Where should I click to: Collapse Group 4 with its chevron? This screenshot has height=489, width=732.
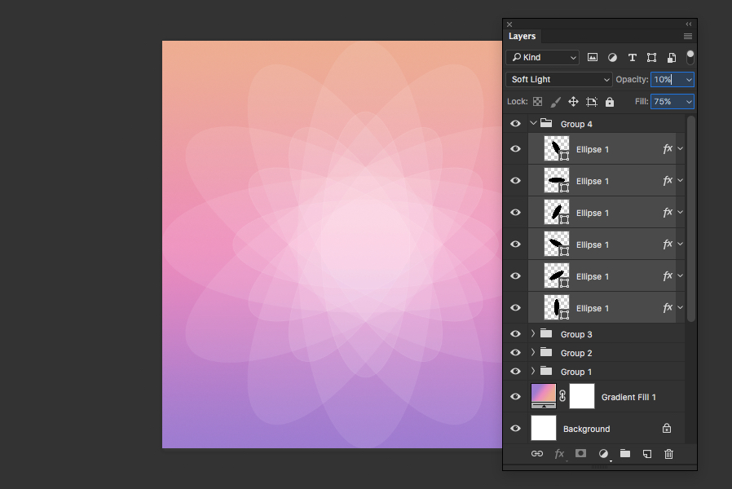tap(533, 123)
